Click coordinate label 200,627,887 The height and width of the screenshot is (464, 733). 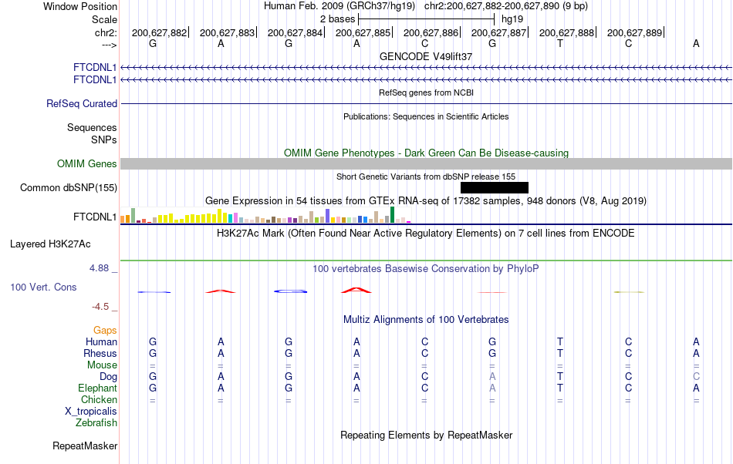click(498, 32)
